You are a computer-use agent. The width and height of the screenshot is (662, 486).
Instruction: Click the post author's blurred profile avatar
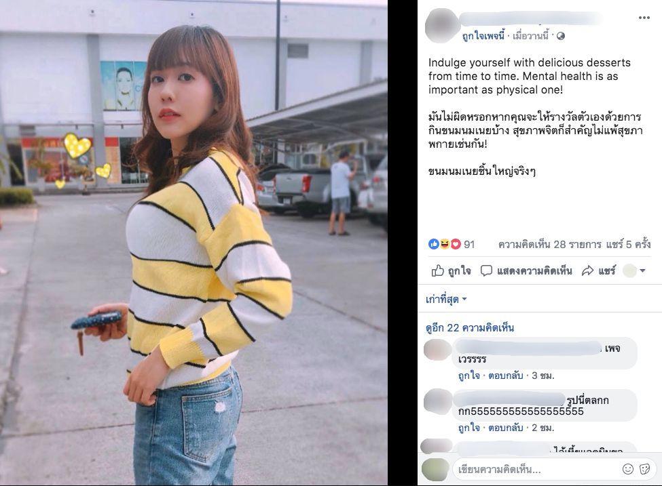point(441,26)
